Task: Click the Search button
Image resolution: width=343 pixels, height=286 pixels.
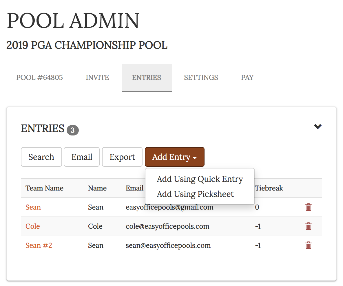Action: 41,157
